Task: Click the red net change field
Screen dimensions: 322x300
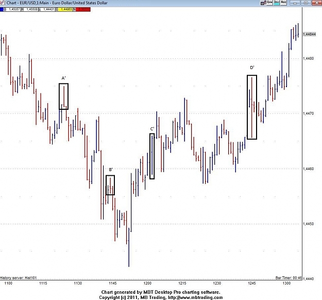Action: [83, 9]
